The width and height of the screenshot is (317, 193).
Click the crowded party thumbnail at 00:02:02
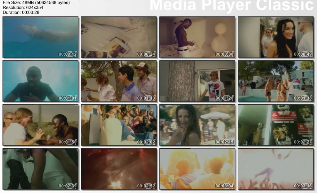pos(119,125)
